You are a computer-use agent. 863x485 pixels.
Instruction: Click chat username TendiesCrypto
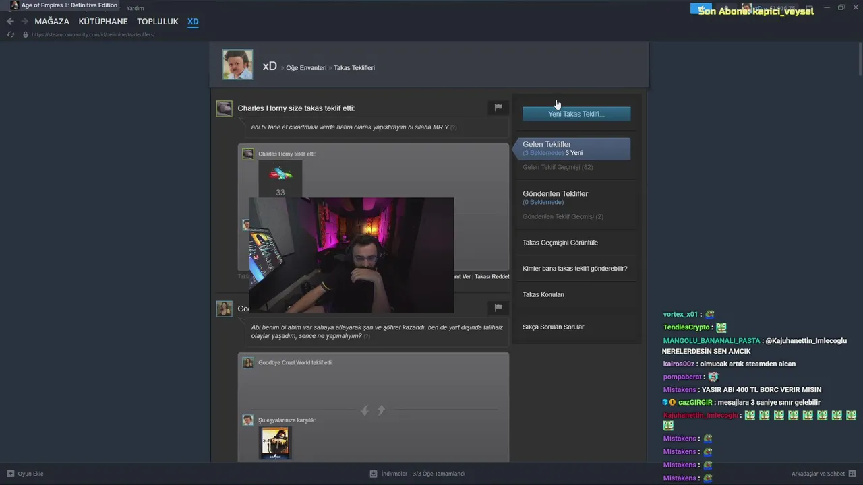tap(686, 327)
